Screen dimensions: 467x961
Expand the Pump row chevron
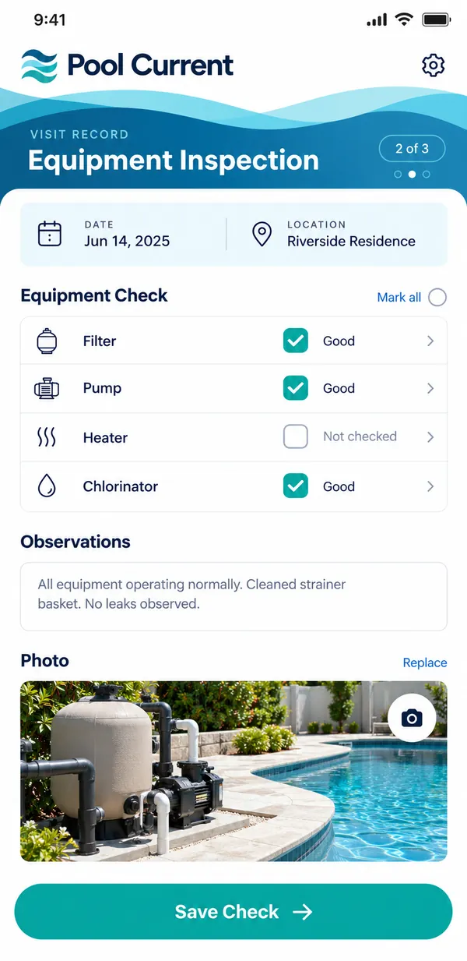(x=430, y=388)
